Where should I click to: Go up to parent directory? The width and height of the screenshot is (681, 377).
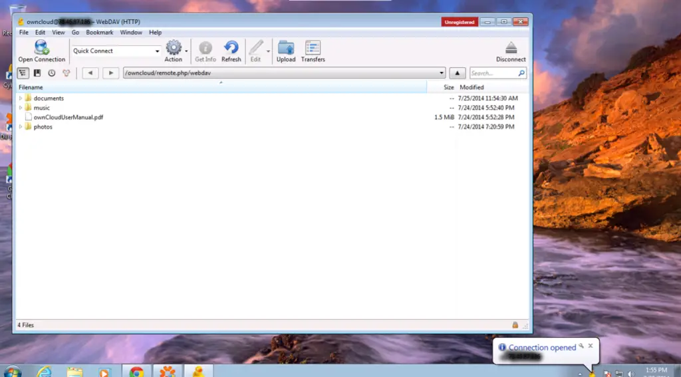tap(457, 73)
